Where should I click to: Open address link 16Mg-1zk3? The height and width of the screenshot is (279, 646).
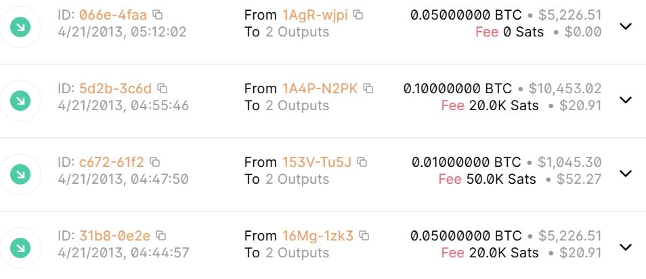coord(318,236)
